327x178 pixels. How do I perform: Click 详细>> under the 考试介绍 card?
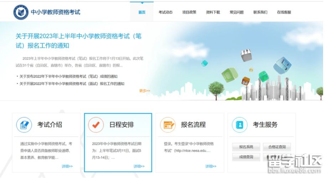click(67, 166)
